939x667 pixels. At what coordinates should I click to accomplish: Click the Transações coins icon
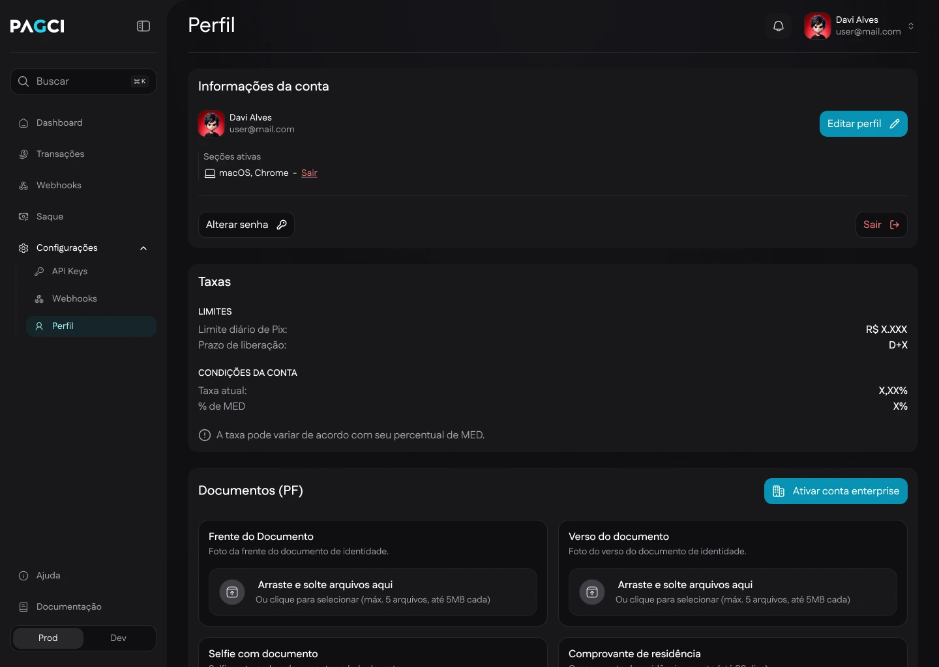pos(23,154)
